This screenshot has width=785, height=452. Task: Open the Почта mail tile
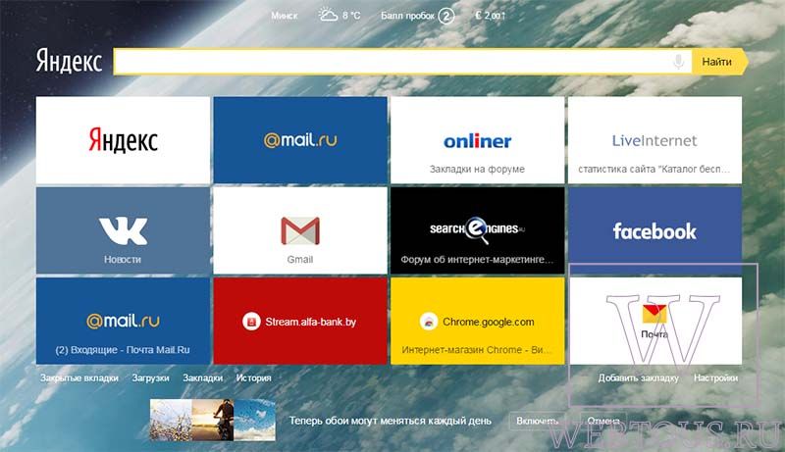(654, 321)
